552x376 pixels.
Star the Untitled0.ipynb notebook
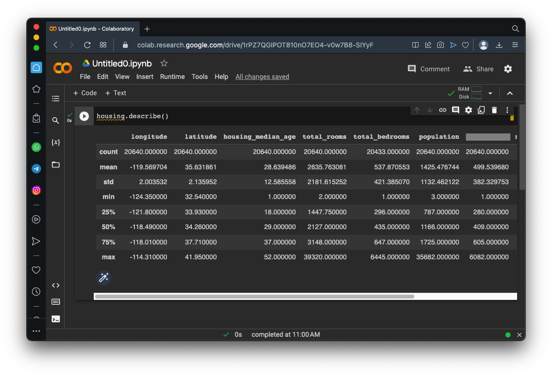[x=164, y=63]
